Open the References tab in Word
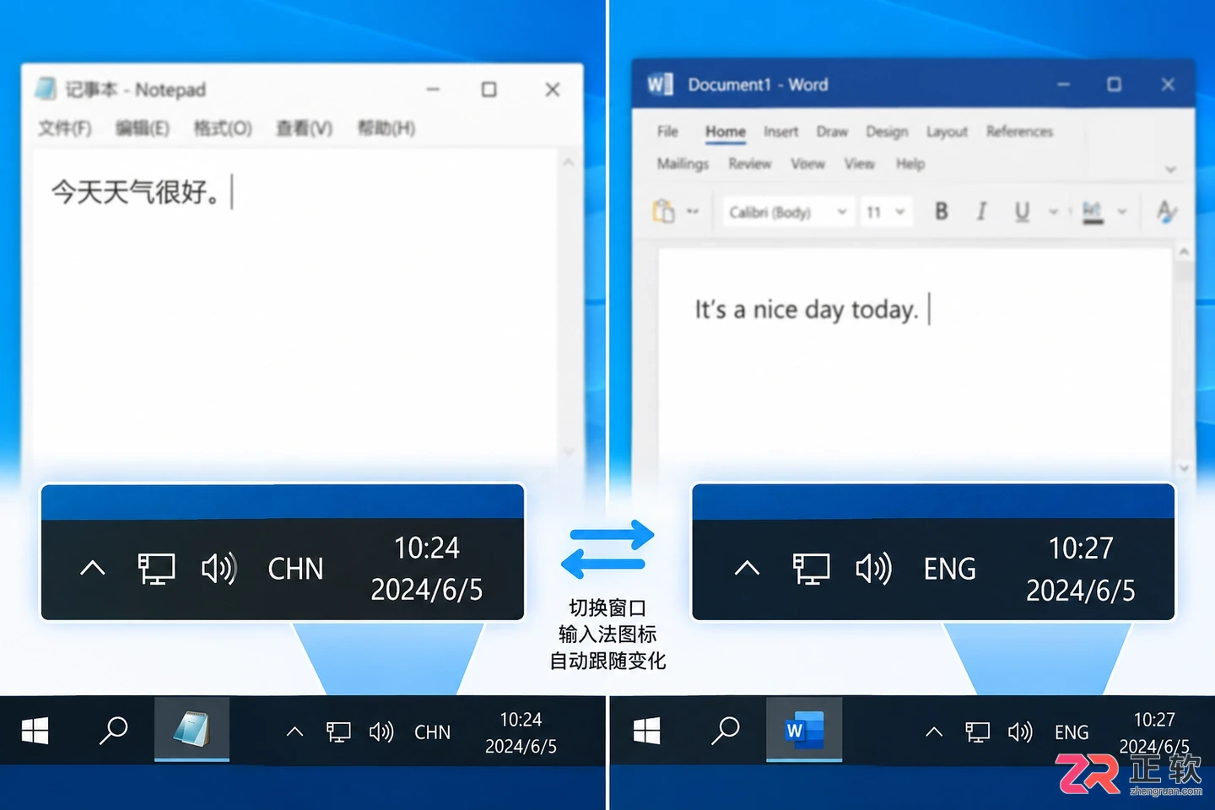 pyautogui.click(x=1019, y=132)
